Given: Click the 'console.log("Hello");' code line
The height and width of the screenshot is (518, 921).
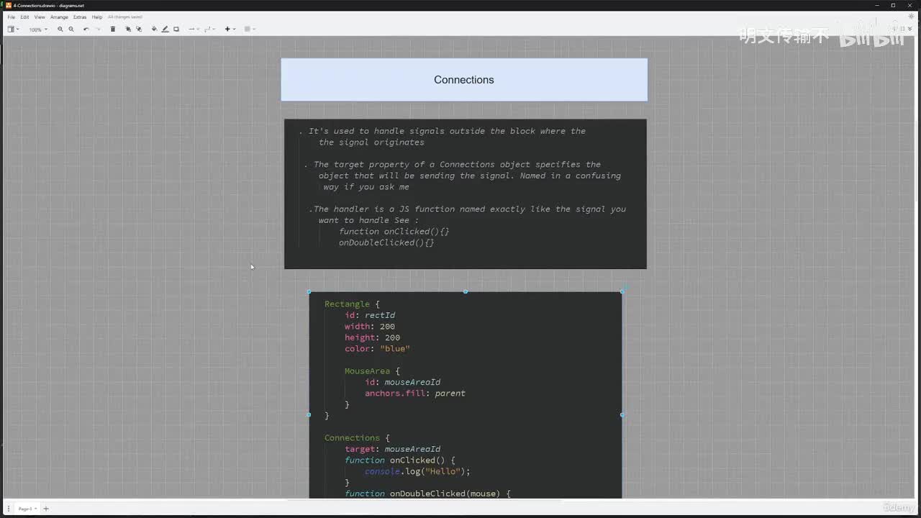Looking at the screenshot, I should 417,472.
